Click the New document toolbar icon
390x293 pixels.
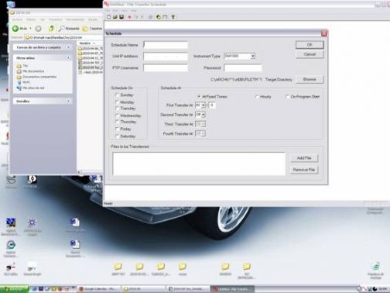pos(109,17)
